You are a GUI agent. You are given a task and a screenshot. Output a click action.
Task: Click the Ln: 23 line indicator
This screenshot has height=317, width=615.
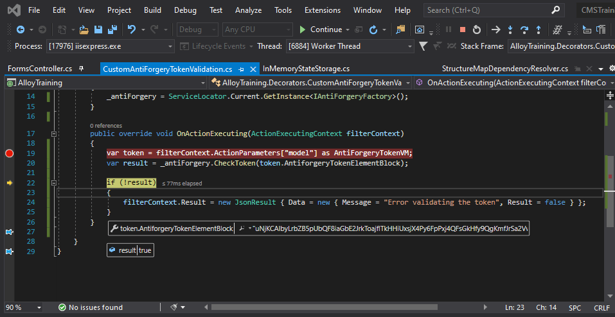[515, 307]
